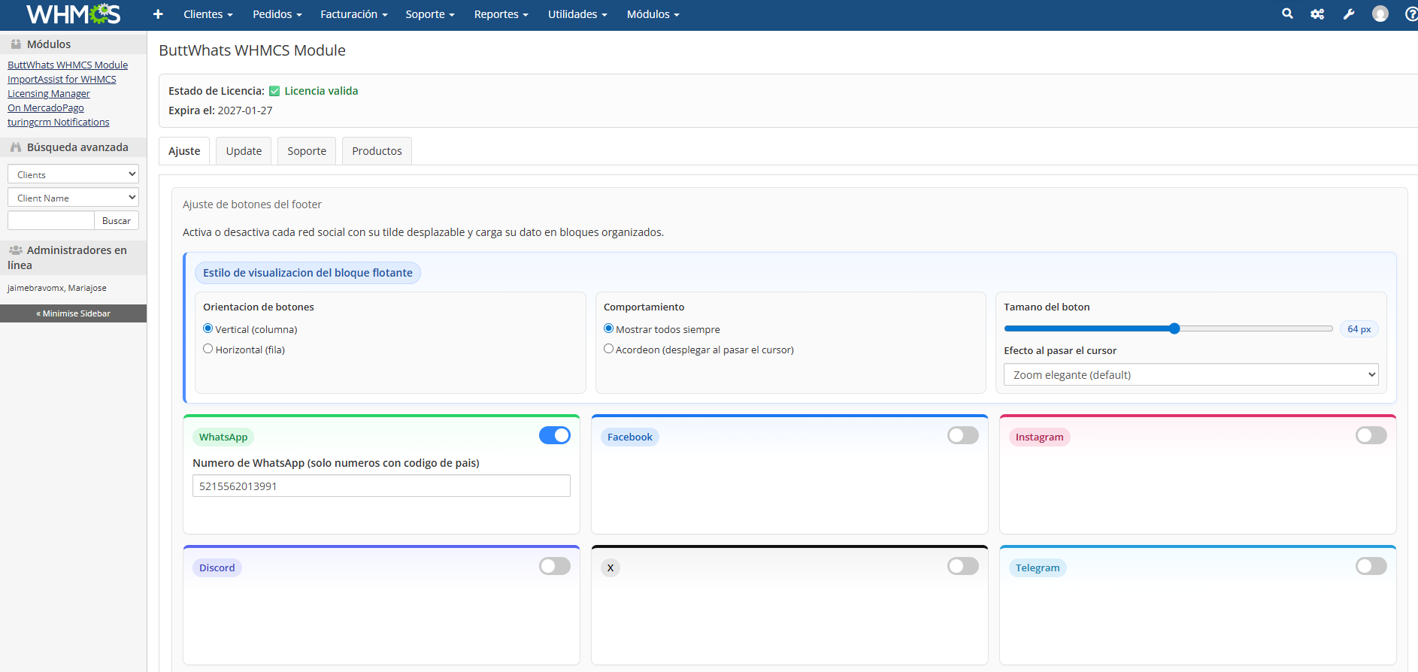Open the Licensing Manager link
The height and width of the screenshot is (672, 1418).
pos(49,94)
